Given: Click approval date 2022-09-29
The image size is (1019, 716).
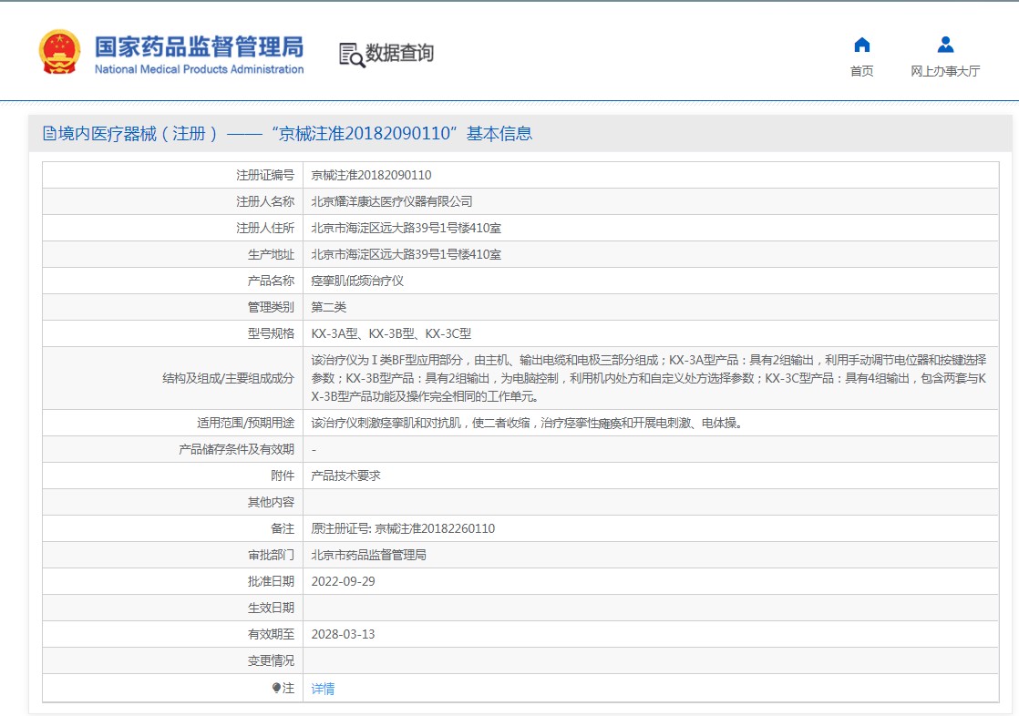Looking at the screenshot, I should (x=343, y=581).
